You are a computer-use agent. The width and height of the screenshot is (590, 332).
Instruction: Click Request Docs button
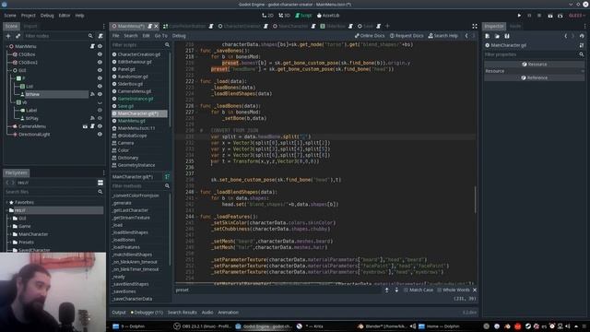click(x=407, y=36)
